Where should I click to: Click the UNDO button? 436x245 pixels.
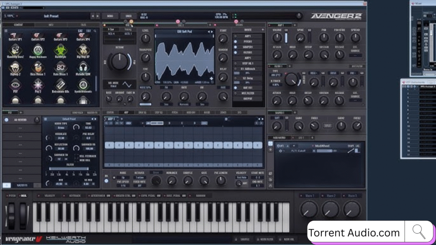[129, 16]
